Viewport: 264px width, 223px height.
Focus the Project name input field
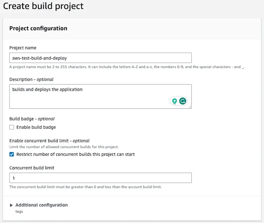(x=100, y=58)
